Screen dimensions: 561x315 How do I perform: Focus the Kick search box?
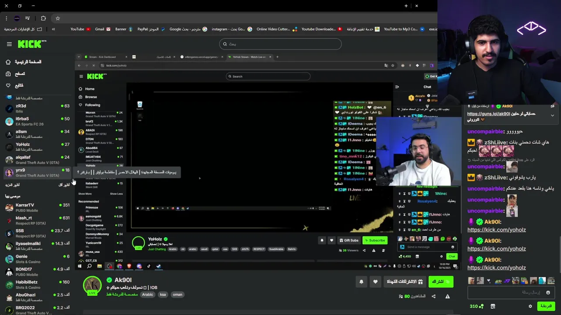click(280, 44)
